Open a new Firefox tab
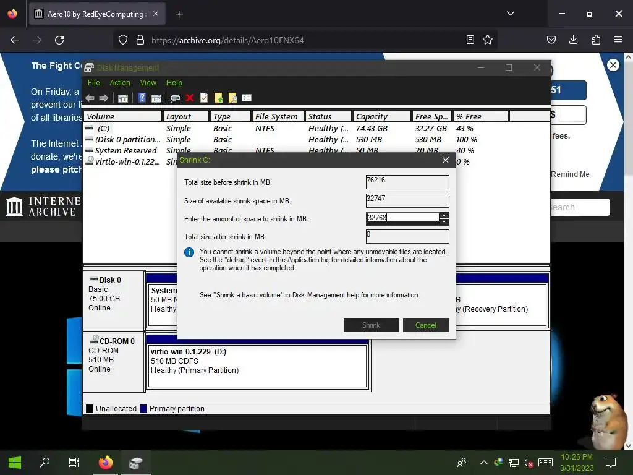The width and height of the screenshot is (633, 475). click(x=179, y=14)
